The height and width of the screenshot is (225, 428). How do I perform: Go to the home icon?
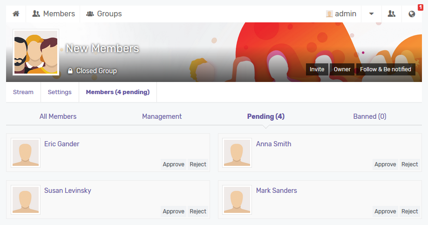(16, 14)
